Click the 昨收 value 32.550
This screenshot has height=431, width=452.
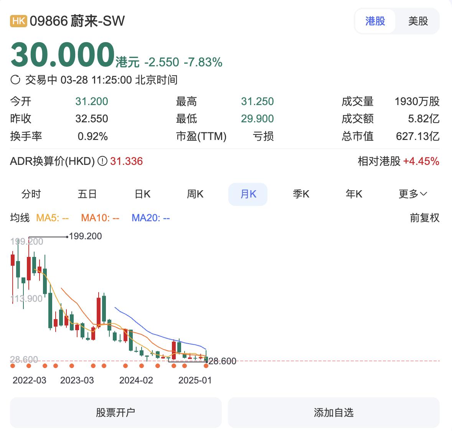(92, 119)
